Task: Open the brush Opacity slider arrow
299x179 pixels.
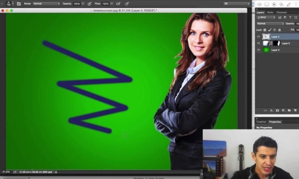Action: pyautogui.click(x=83, y=4)
